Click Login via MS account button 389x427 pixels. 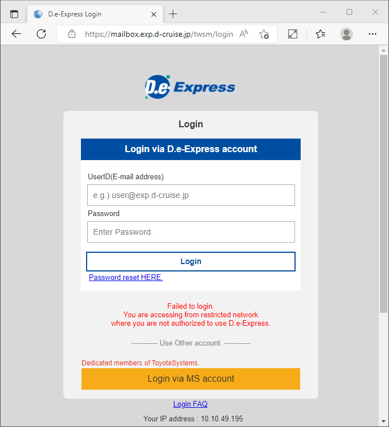pos(191,379)
